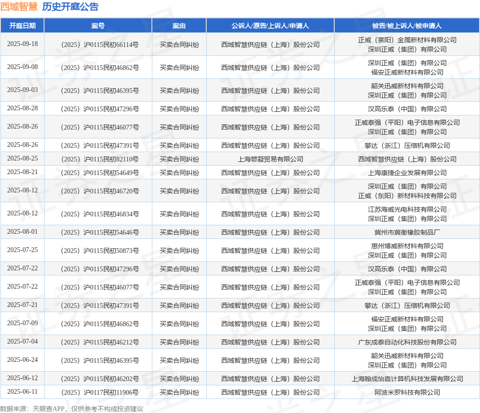Image resolution: width=480 pixels, height=413 pixels.
Task: Select date 2025-07-21
Action: (x=22, y=305)
